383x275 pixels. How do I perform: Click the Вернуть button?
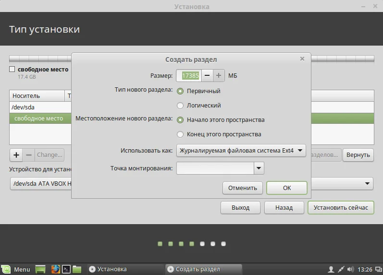click(358, 155)
